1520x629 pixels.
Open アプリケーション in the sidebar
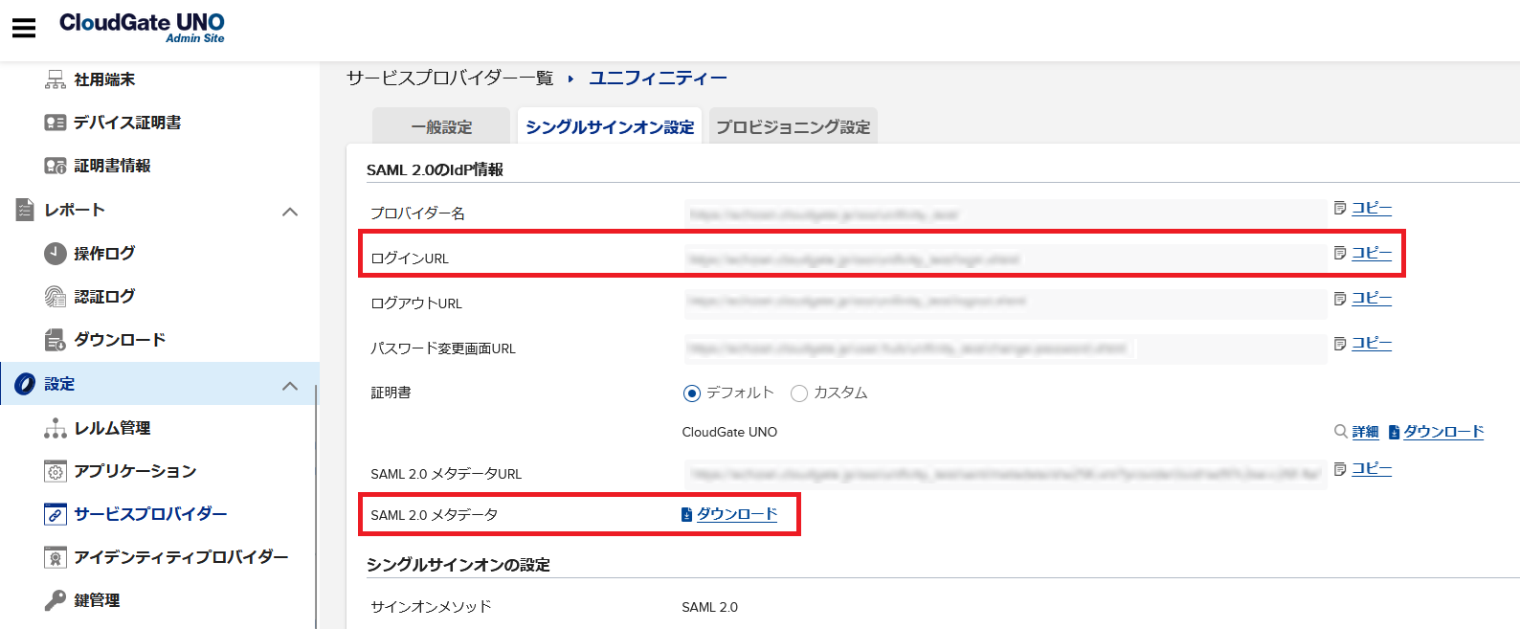click(135, 471)
